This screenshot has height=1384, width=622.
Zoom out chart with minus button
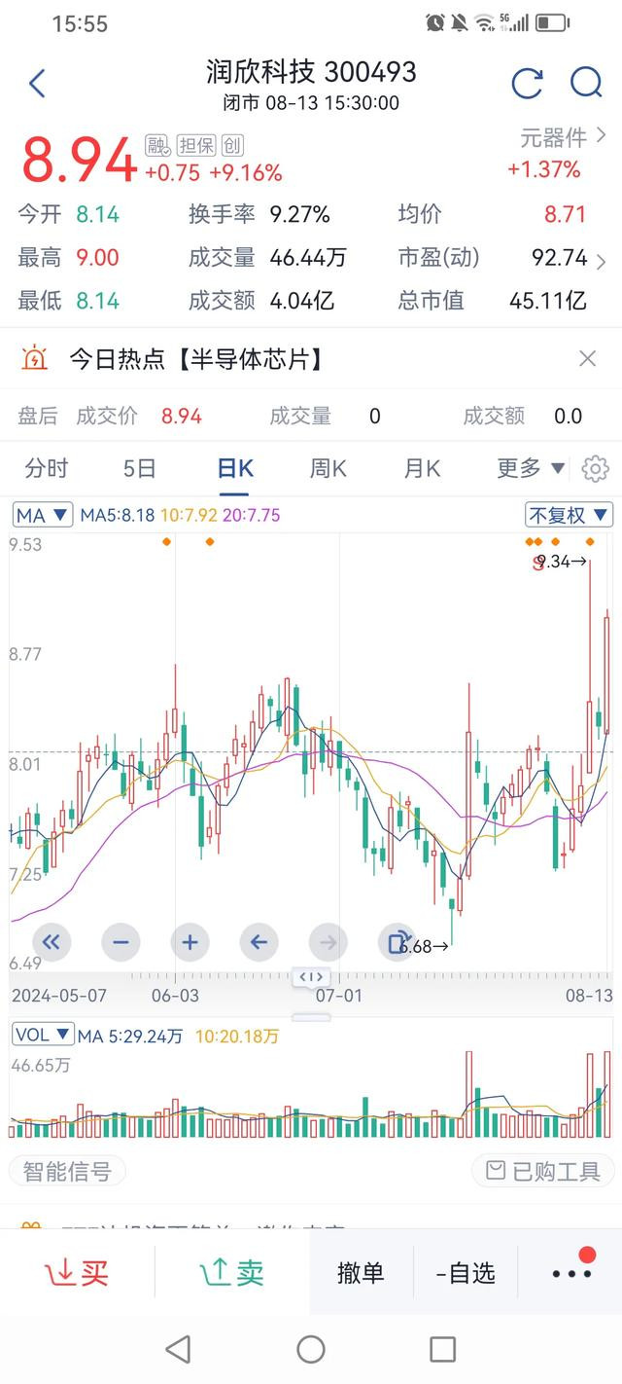(x=121, y=942)
